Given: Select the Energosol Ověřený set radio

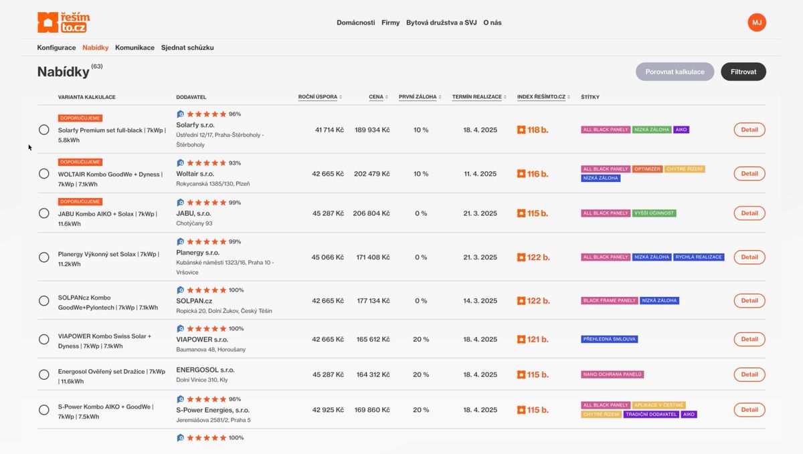Looking at the screenshot, I should tap(44, 374).
